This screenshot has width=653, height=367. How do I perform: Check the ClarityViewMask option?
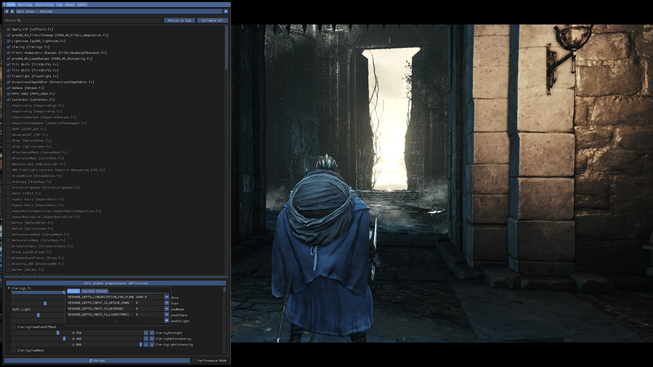tap(14, 350)
